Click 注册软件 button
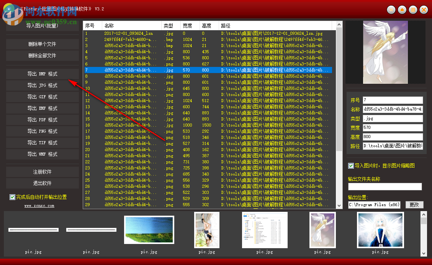This screenshot has width=432, height=265. click(42, 172)
